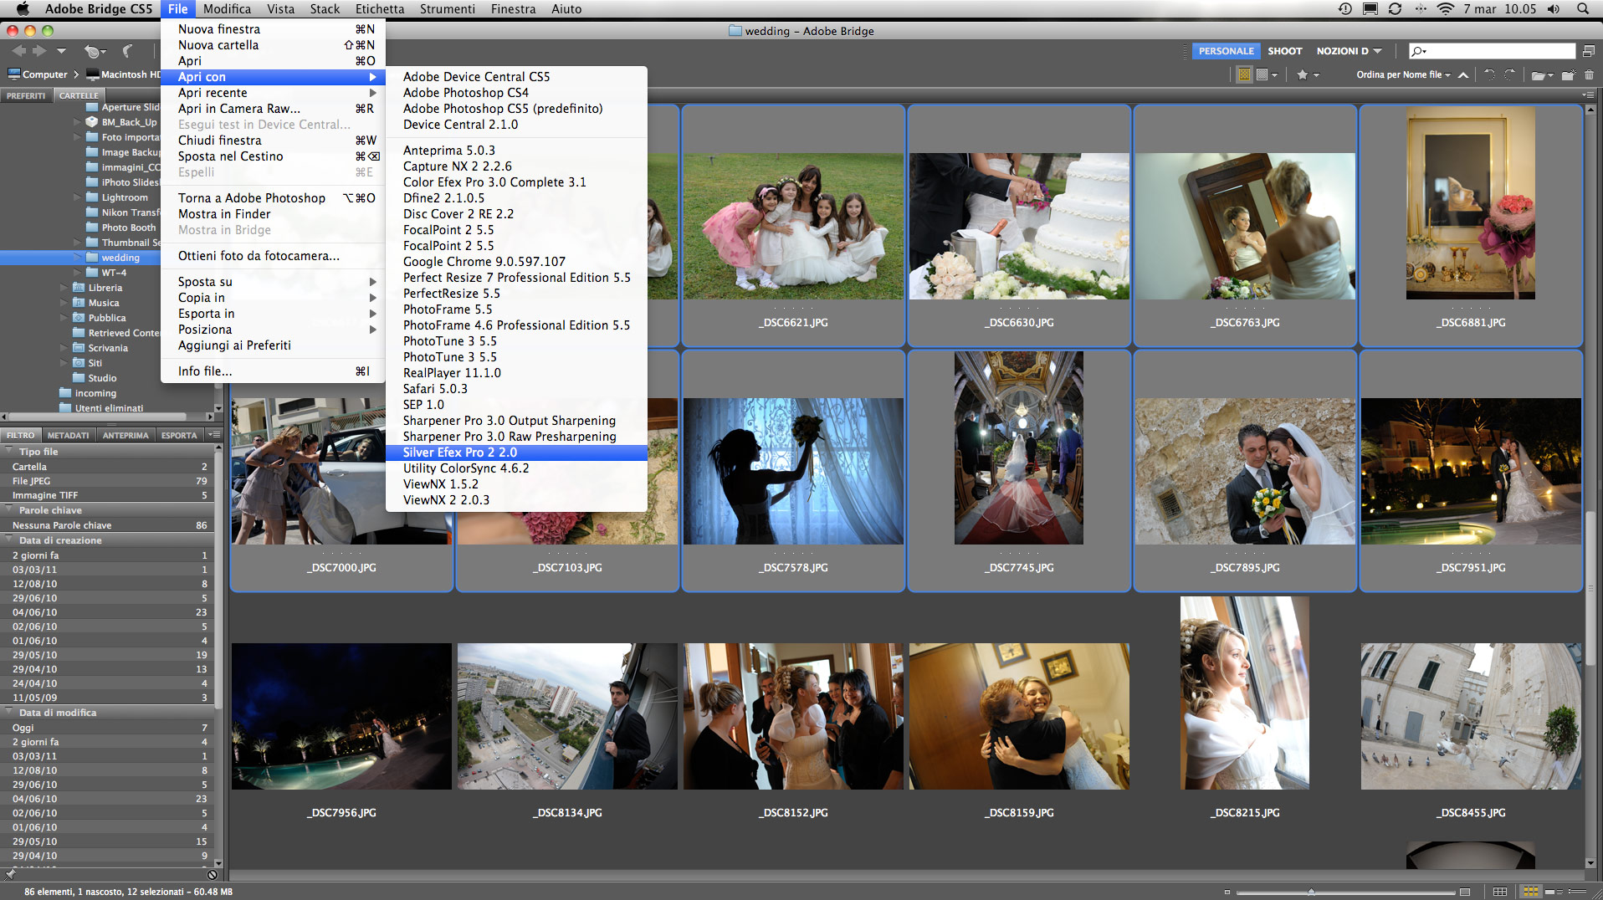1603x900 pixels.
Task: Filter by 'Nessuna Parole chiave'
Action: click(x=108, y=525)
